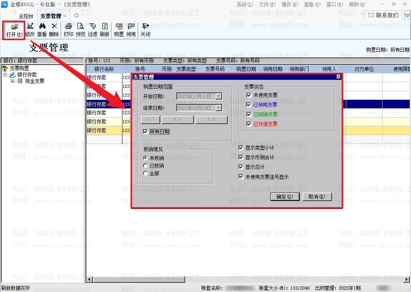Screen dimensions: 411x292
Task: Open 结束日期 date dropdown arrow
Action: [218, 108]
